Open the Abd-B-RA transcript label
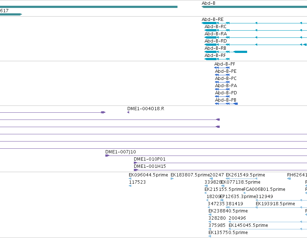Viewport: 307px width, 238px height. pos(216,34)
